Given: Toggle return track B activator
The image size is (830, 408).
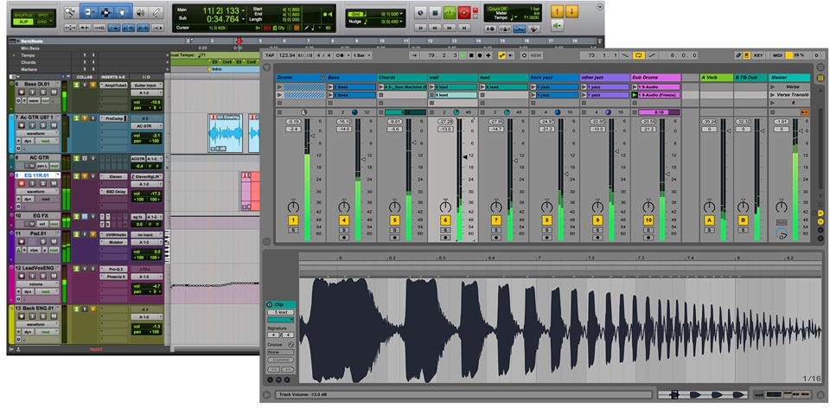Looking at the screenshot, I should (744, 220).
